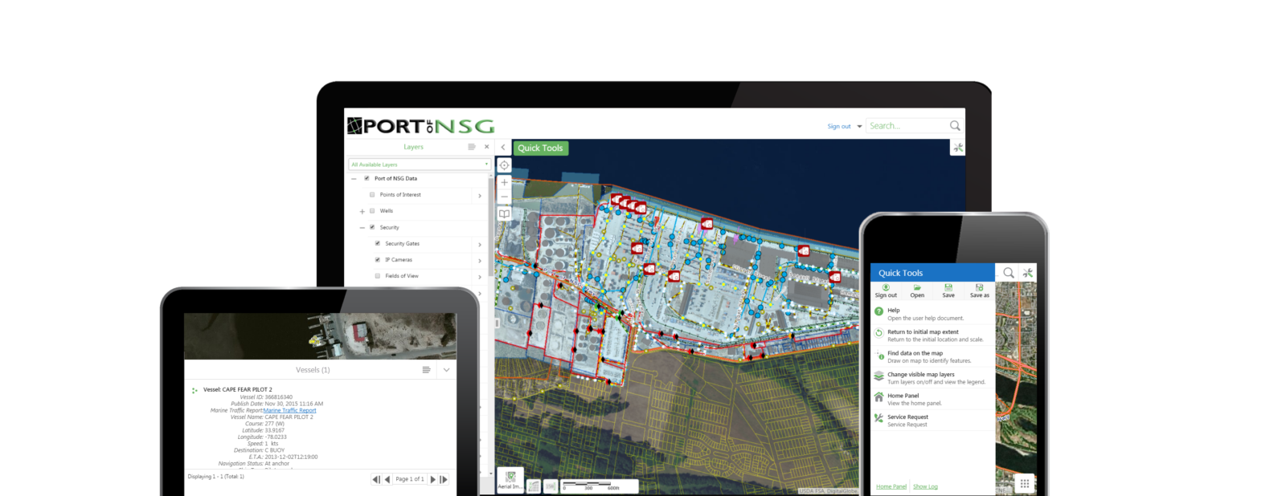The height and width of the screenshot is (496, 1286).
Task: Collapse the Security layer group
Action: coord(362,227)
